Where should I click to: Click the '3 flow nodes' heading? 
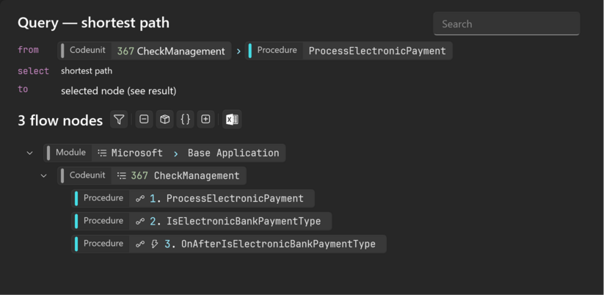tap(60, 120)
